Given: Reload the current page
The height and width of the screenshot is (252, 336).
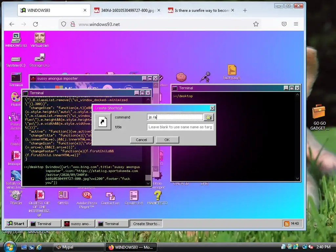Looking at the screenshot, I should tap(35, 24).
